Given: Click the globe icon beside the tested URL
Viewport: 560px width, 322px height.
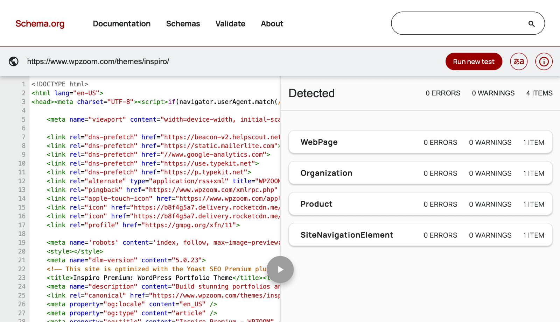Looking at the screenshot, I should point(13,61).
